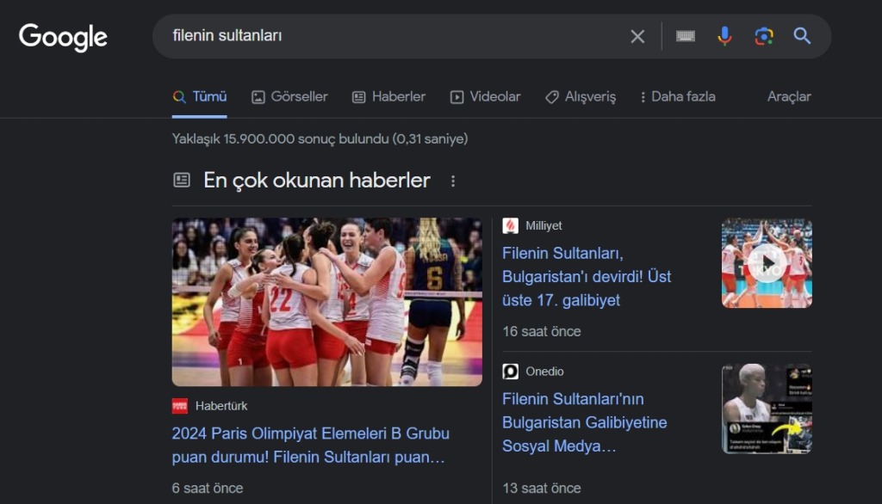This screenshot has height=504, width=882.
Task: Open the large volleyball team photo
Action: pos(326,302)
